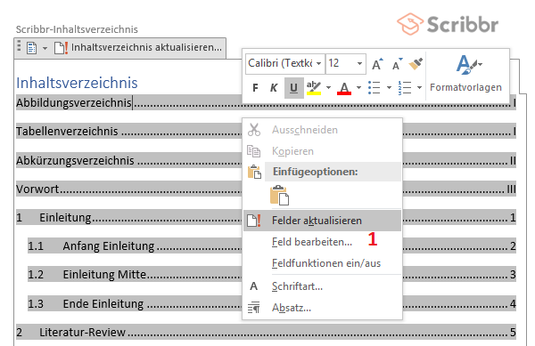
Task: Click the update field icon in context menu
Action: 254,221
